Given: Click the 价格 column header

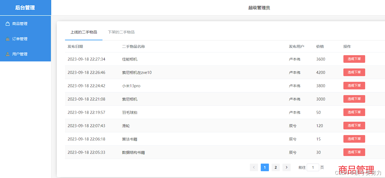Looking at the screenshot, I should pyautogui.click(x=320, y=46).
